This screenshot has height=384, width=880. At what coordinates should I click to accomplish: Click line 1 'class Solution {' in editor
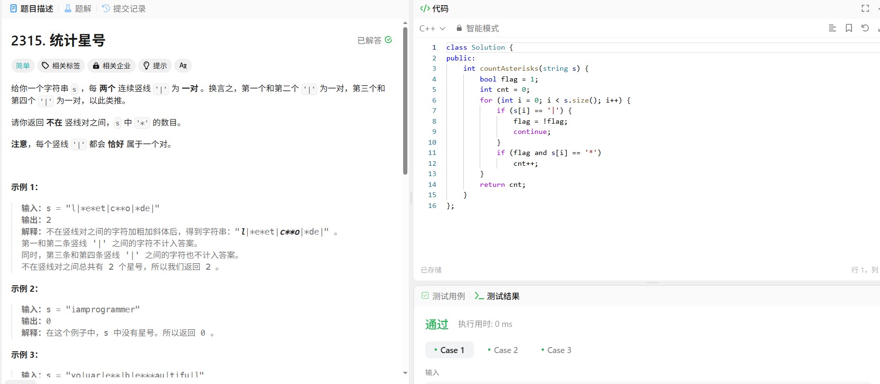point(479,47)
